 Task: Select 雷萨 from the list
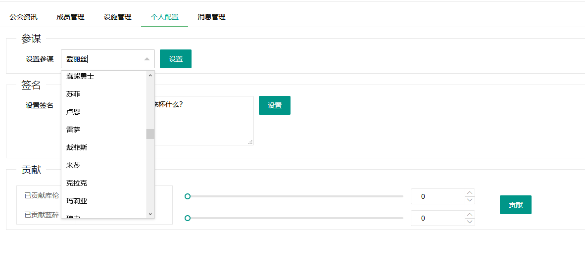pyautogui.click(x=104, y=130)
